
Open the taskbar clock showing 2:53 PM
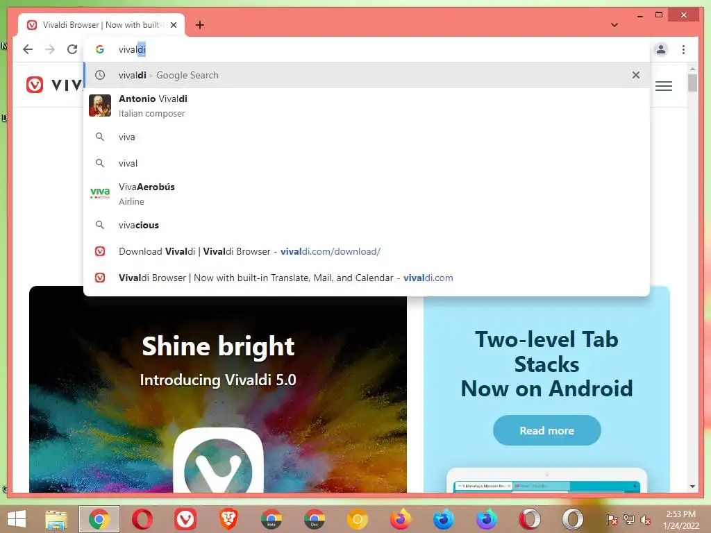(681, 520)
